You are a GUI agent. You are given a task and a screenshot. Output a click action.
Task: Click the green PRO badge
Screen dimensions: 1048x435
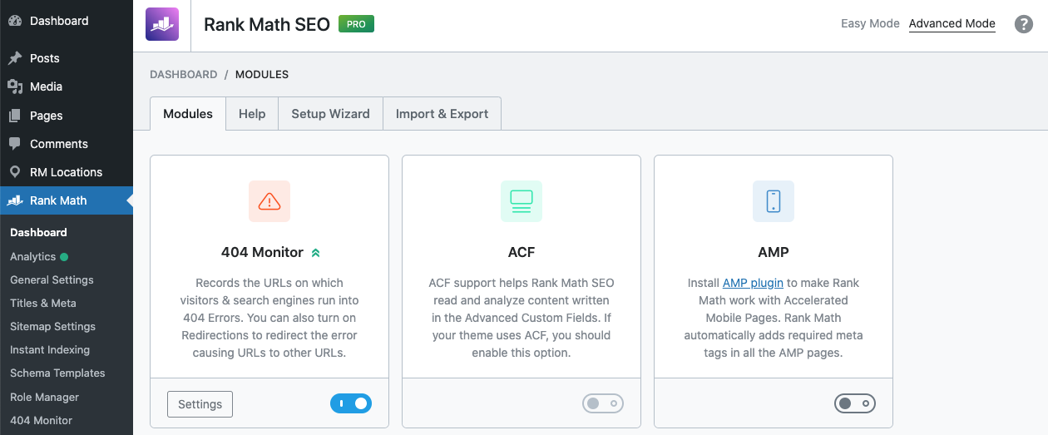(x=356, y=24)
